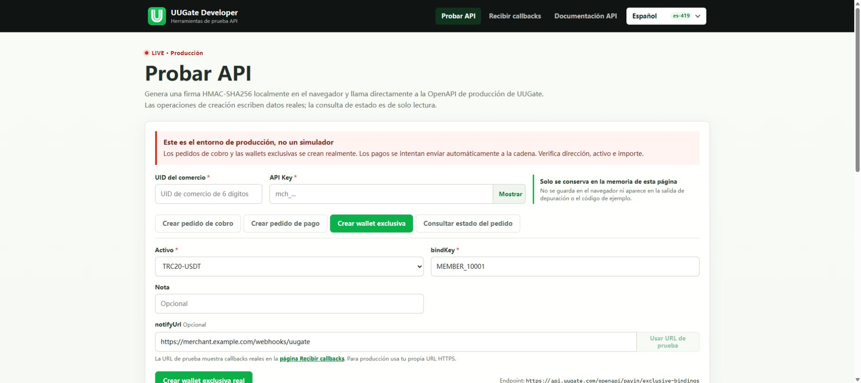The height and width of the screenshot is (383, 861).
Task: Edit the bindKey field MEMBER_10001
Action: click(565, 267)
